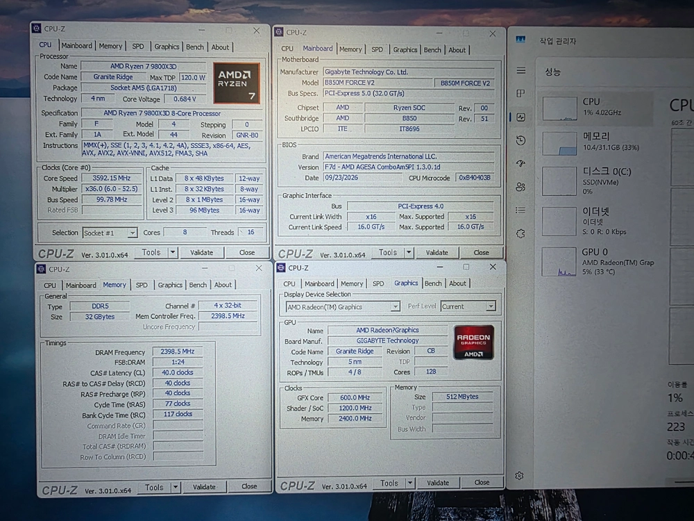694x521 pixels.
Task: Open Details list icon in Task Manager sidebar
Action: 520,210
